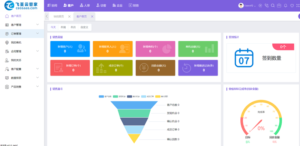The image size is (300, 146).
Task: Open the phone call icon
Action: 267,6
